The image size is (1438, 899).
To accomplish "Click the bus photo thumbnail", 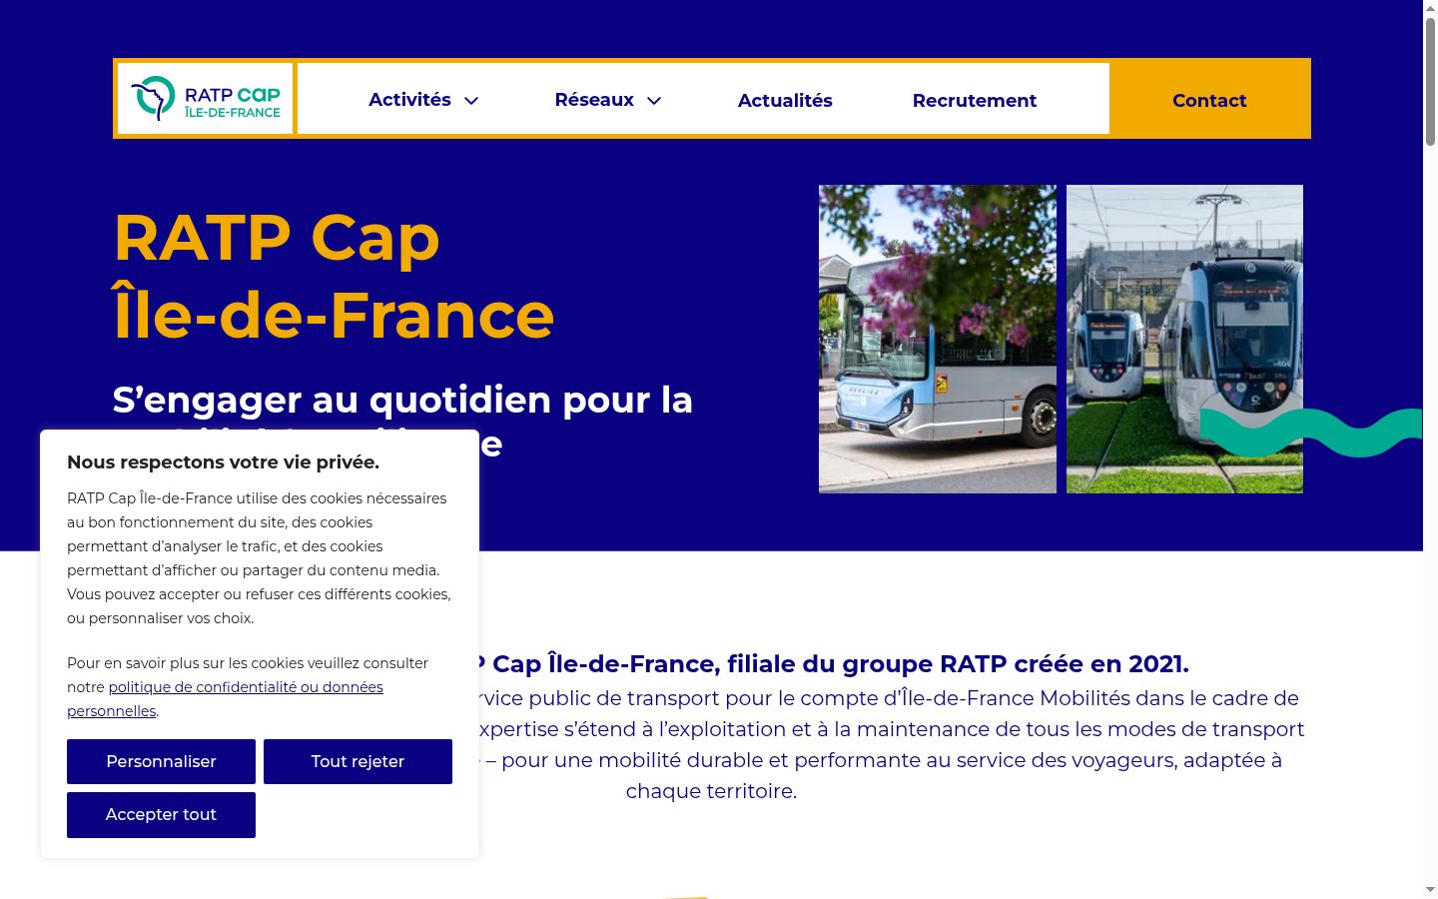I will tap(938, 339).
